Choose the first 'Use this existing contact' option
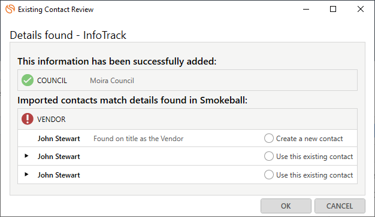The image size is (375, 217). click(x=269, y=156)
